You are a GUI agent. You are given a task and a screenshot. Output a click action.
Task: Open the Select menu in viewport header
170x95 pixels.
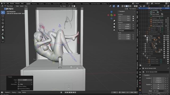[22, 6]
